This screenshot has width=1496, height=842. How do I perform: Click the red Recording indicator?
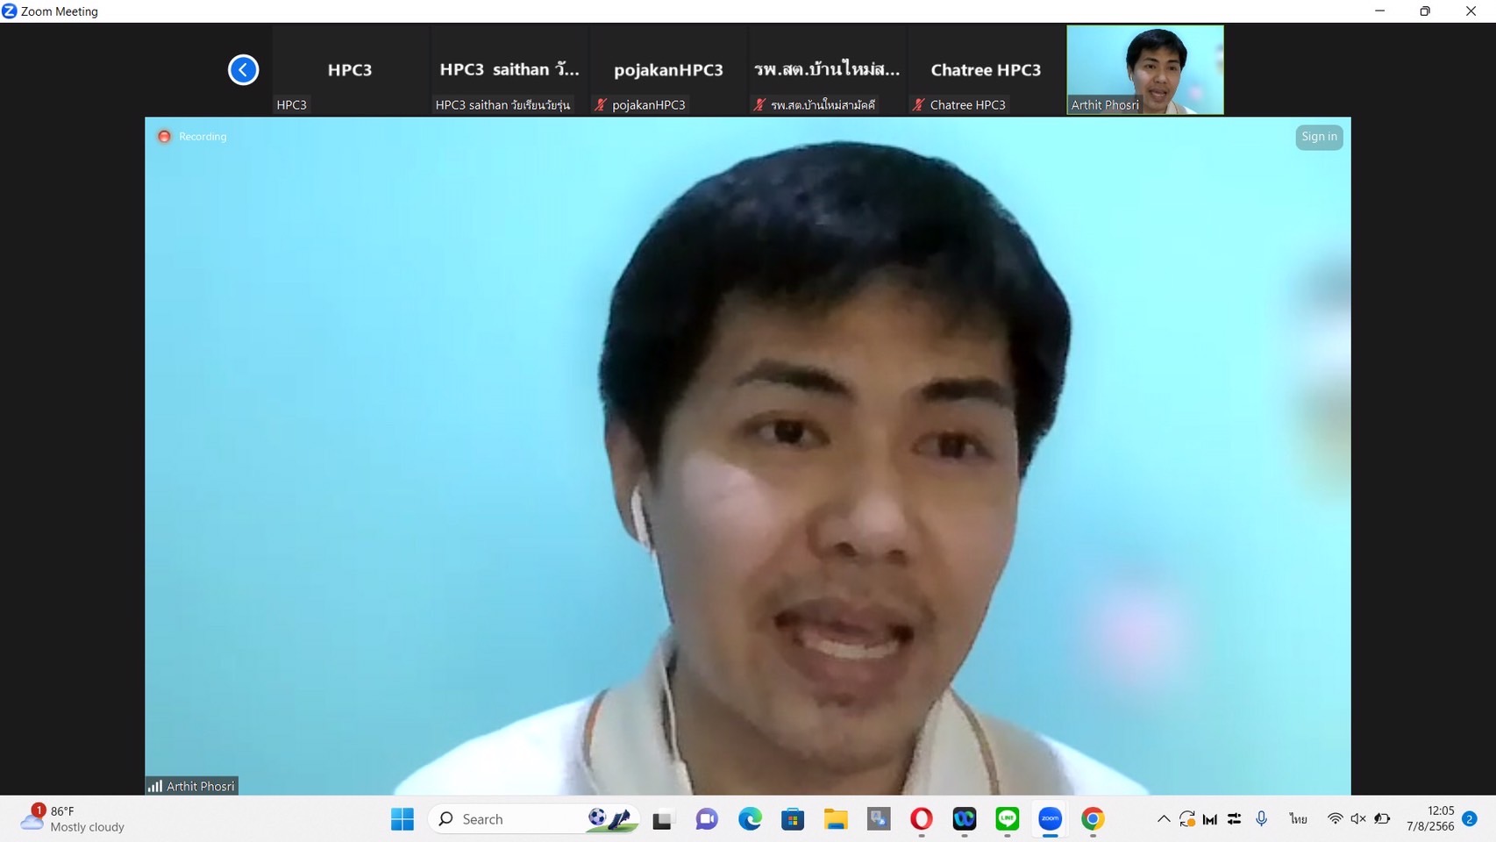(164, 137)
